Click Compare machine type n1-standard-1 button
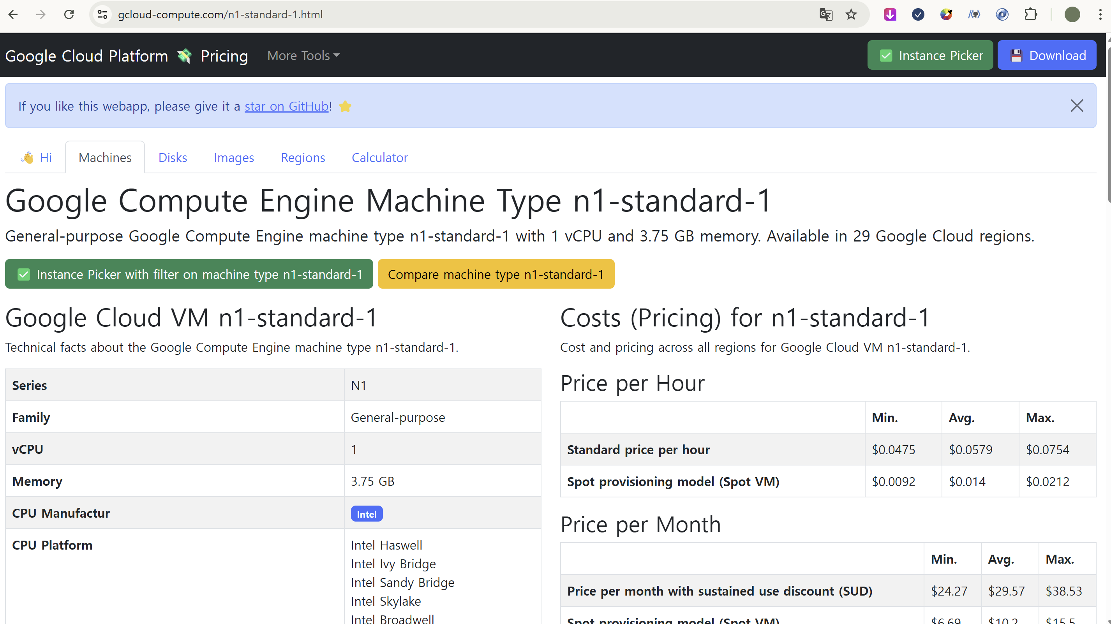Screen dimensions: 1111x624 pos(496,274)
